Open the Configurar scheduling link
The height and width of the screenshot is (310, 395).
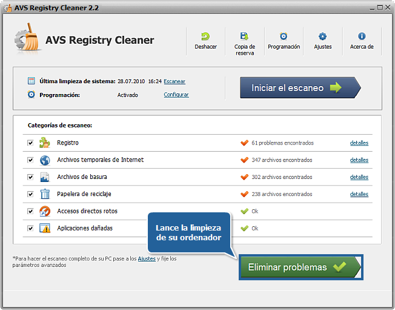(x=176, y=95)
